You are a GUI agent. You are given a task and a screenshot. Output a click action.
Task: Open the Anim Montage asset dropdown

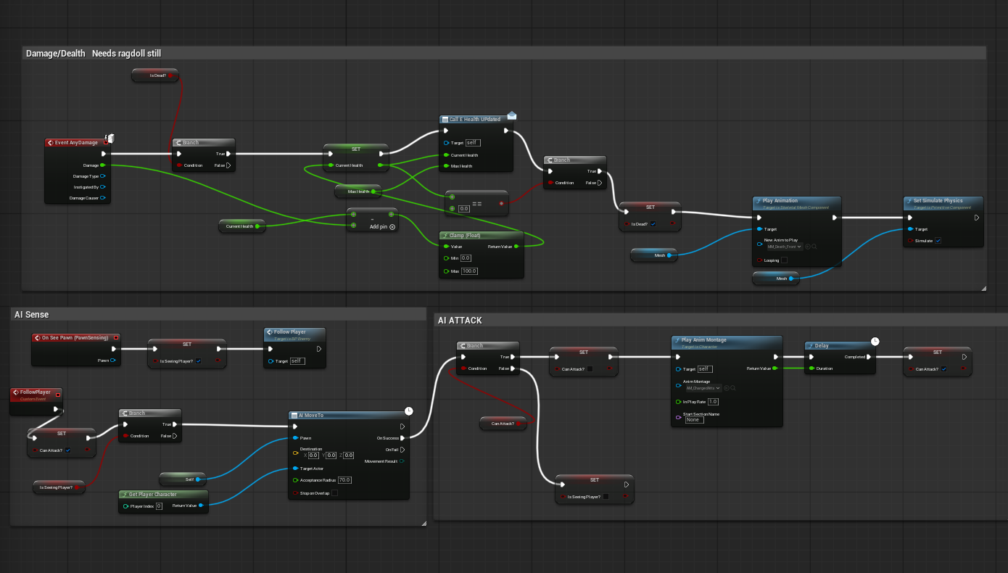[703, 388]
